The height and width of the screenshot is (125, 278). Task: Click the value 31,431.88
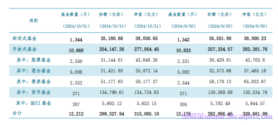coord(111,71)
